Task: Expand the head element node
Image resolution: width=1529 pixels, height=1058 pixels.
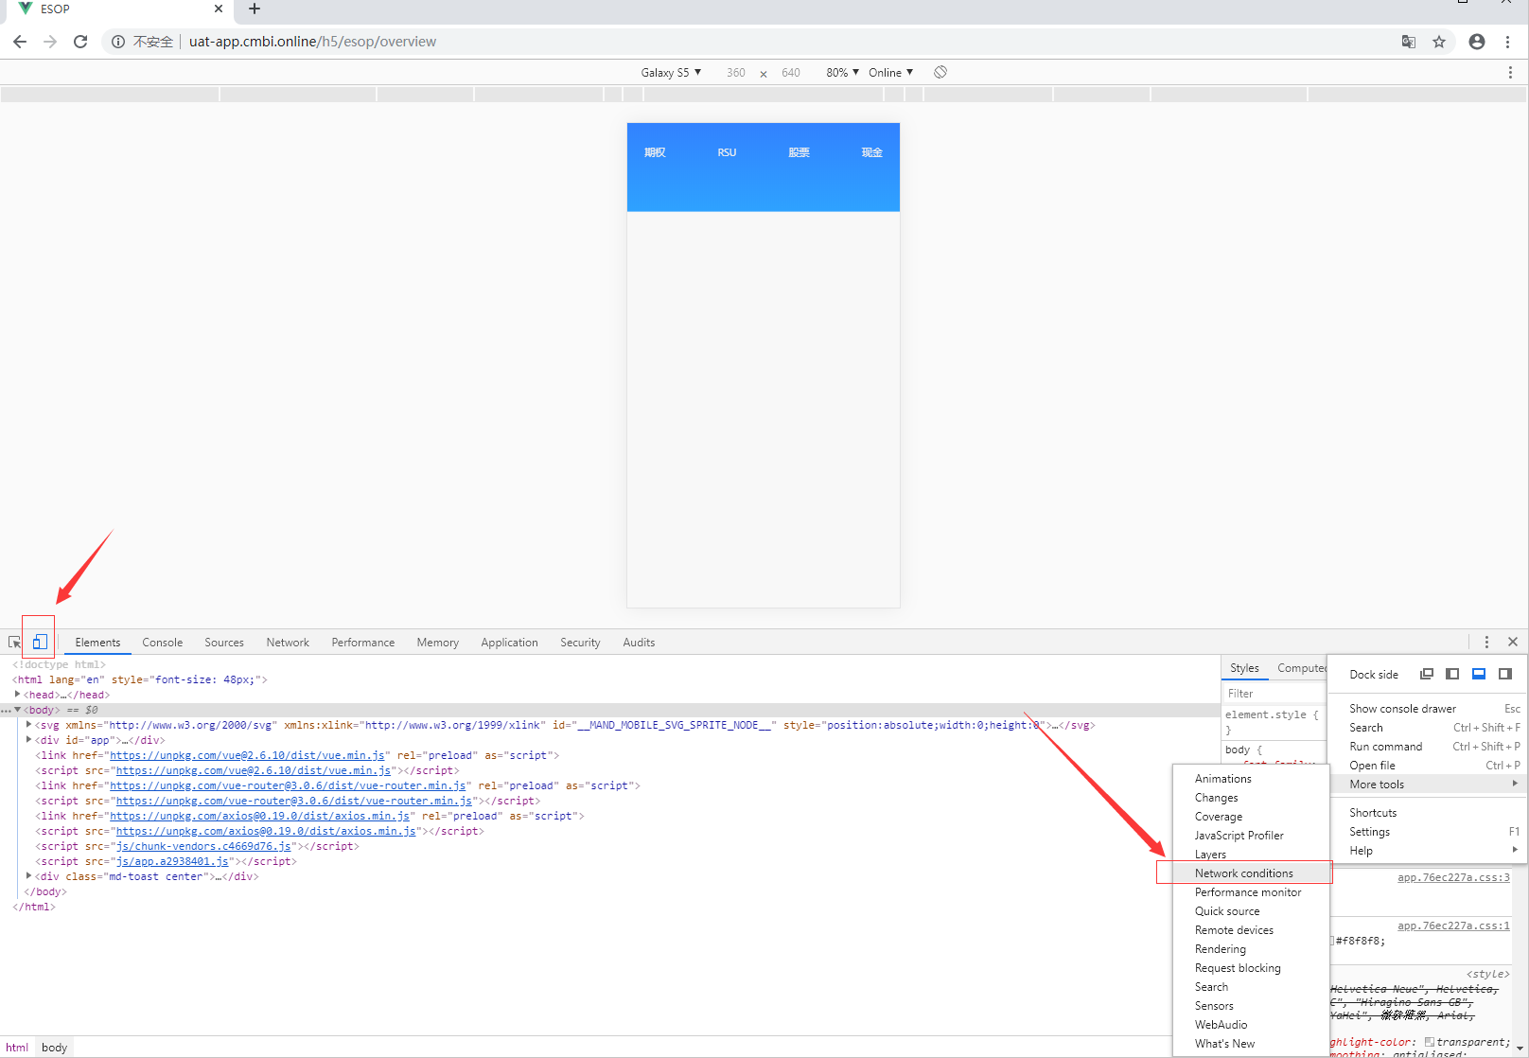Action: coord(18,695)
